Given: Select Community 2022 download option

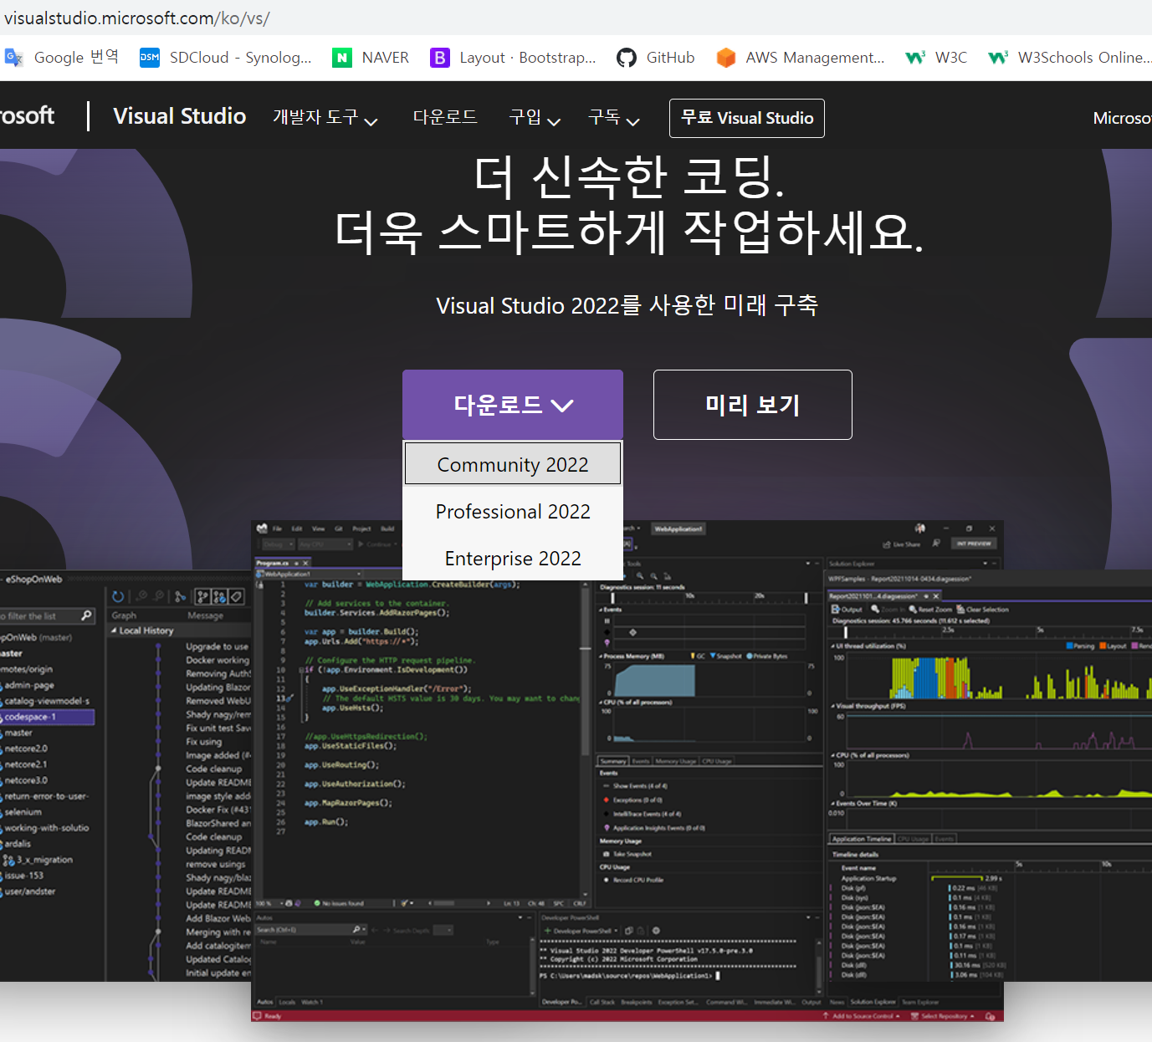Looking at the screenshot, I should [513, 464].
